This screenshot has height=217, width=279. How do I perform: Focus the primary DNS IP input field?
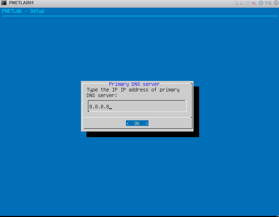(137, 106)
